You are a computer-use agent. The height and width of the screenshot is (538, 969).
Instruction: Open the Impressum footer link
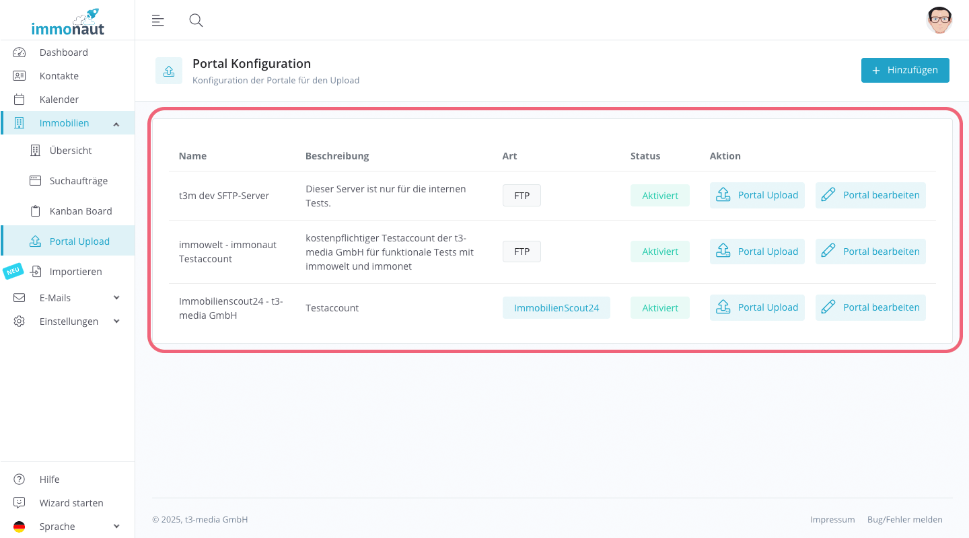click(x=832, y=520)
